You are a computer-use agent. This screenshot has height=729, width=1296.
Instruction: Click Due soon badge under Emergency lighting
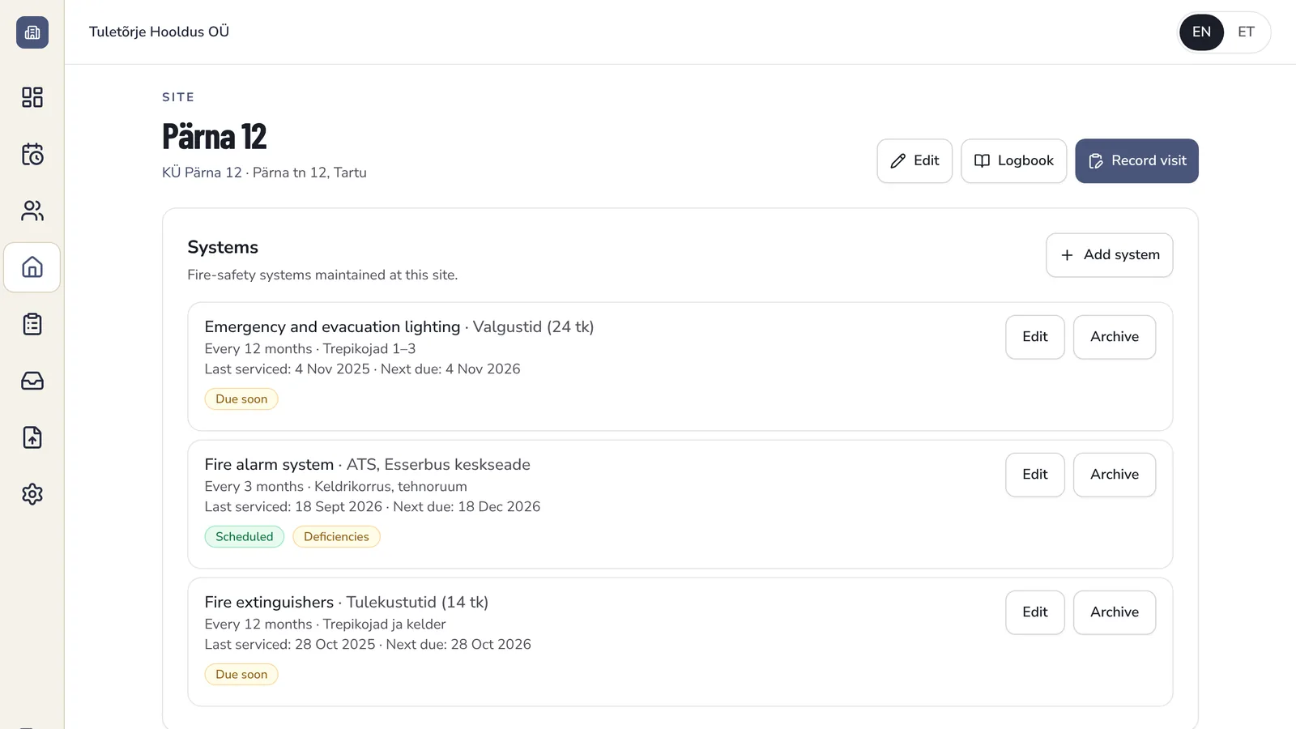[x=241, y=399]
